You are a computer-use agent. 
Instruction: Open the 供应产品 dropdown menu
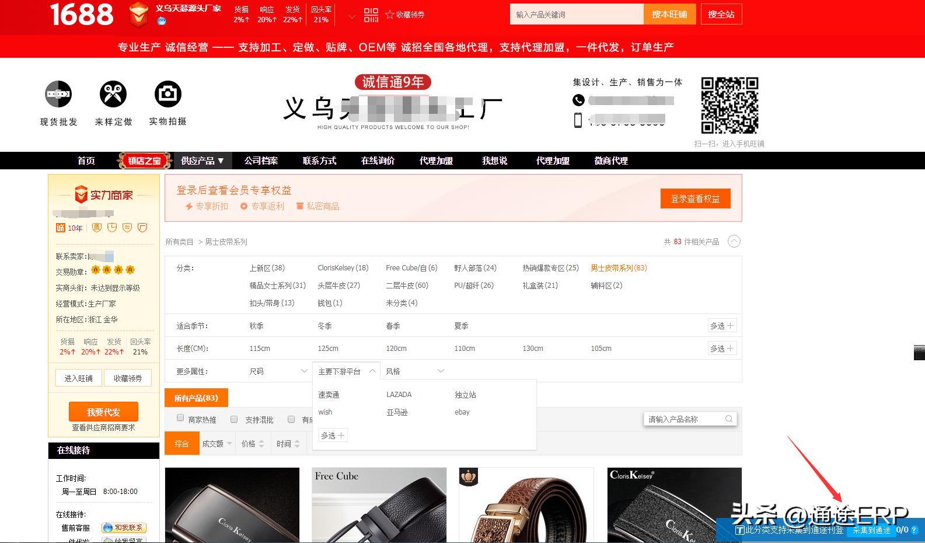click(203, 161)
